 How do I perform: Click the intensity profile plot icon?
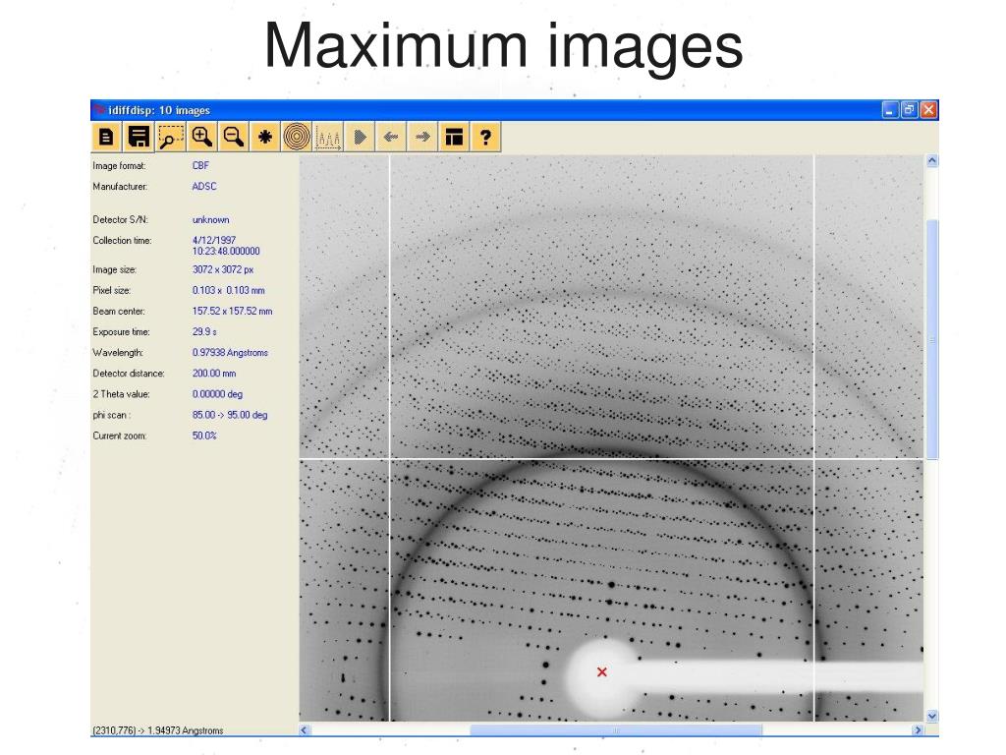[328, 137]
